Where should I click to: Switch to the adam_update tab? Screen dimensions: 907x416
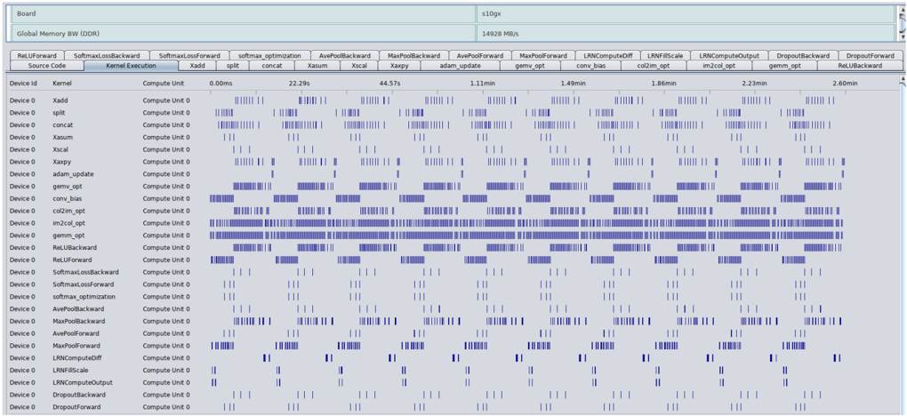tap(461, 66)
